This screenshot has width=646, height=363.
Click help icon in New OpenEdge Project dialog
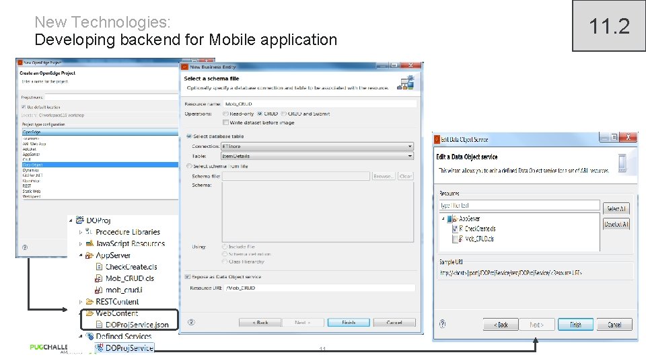tap(25, 247)
